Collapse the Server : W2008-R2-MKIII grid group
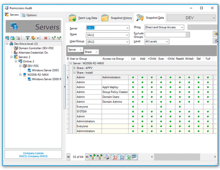Image resolution: width=220 pixels, height=170 pixels. point(71,63)
